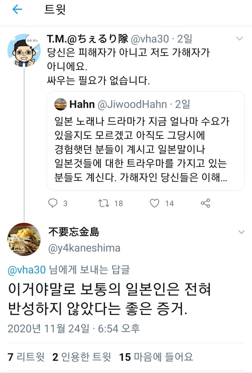View the 2 인용한 트윗 list

point(81,357)
